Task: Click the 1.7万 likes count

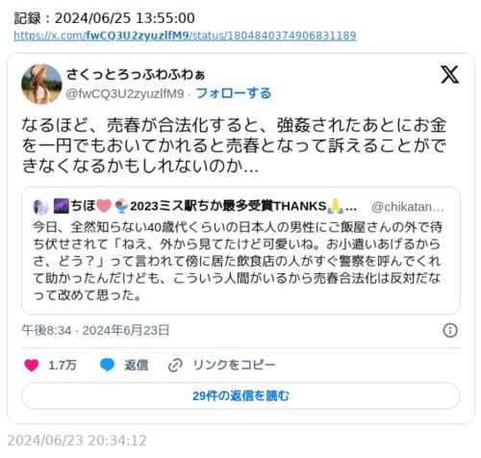Action: 63,365
